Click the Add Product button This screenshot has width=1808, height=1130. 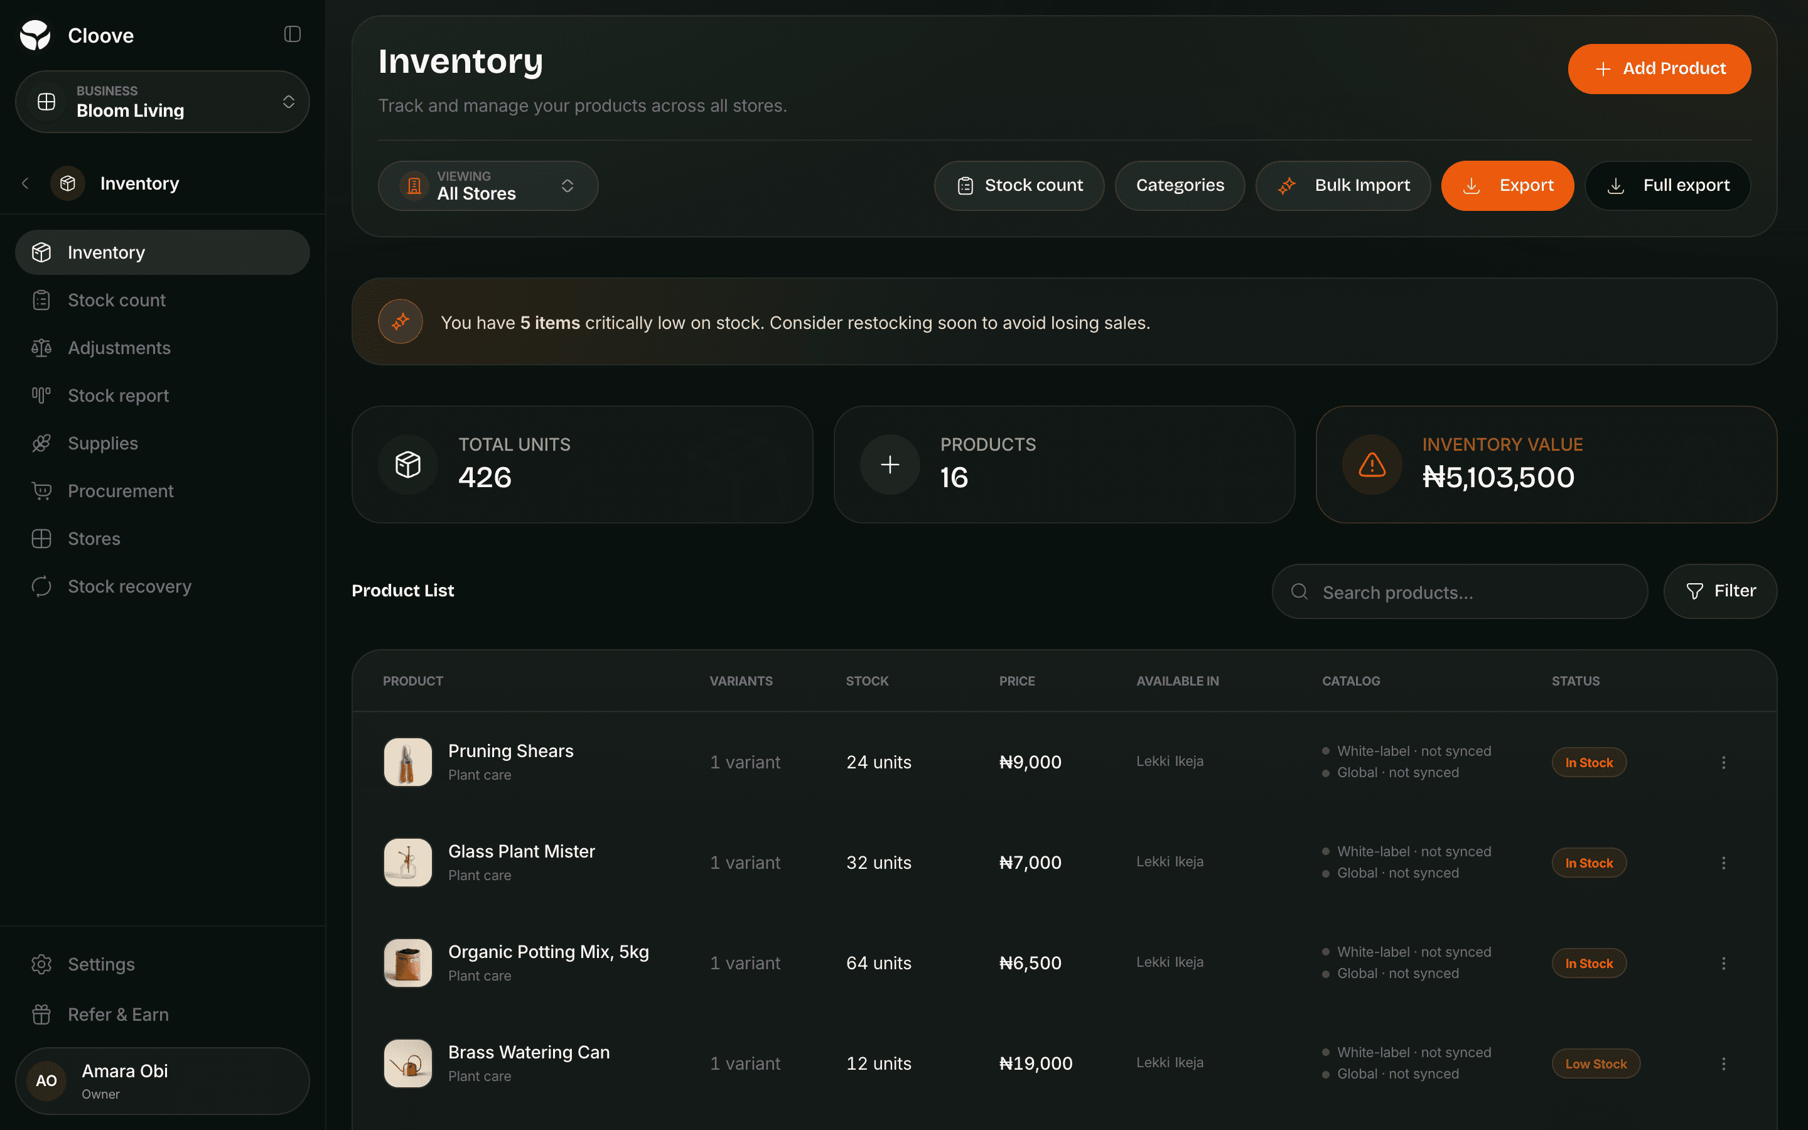tap(1659, 69)
